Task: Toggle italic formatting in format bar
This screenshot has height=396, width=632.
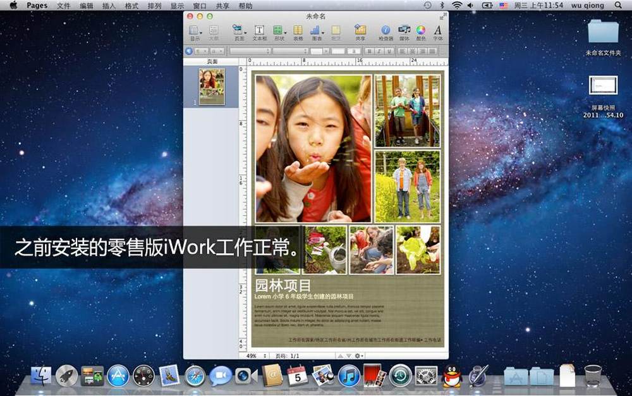Action: 379,51
